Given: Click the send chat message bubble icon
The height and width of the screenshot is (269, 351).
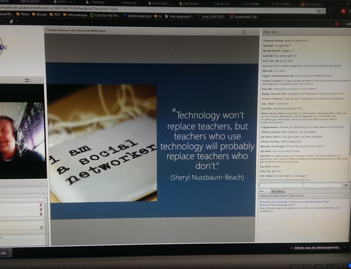Looking at the screenshot, I should pyautogui.click(x=346, y=185).
